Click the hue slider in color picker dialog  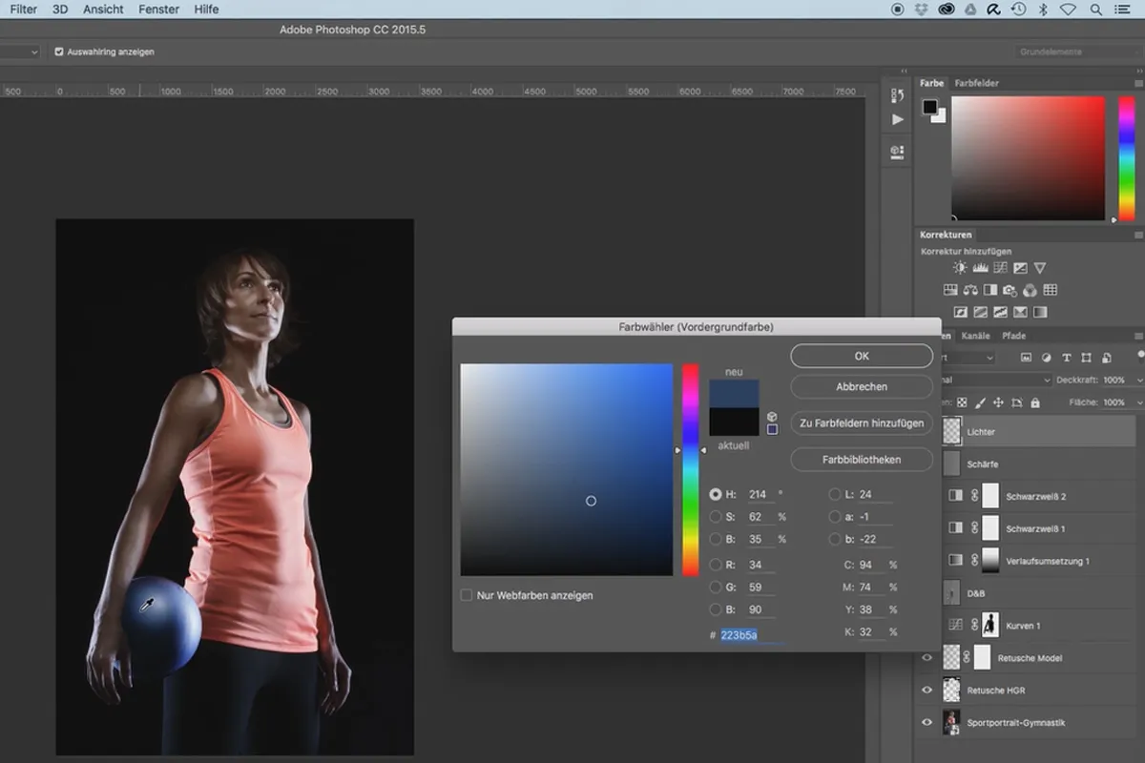pyautogui.click(x=690, y=469)
